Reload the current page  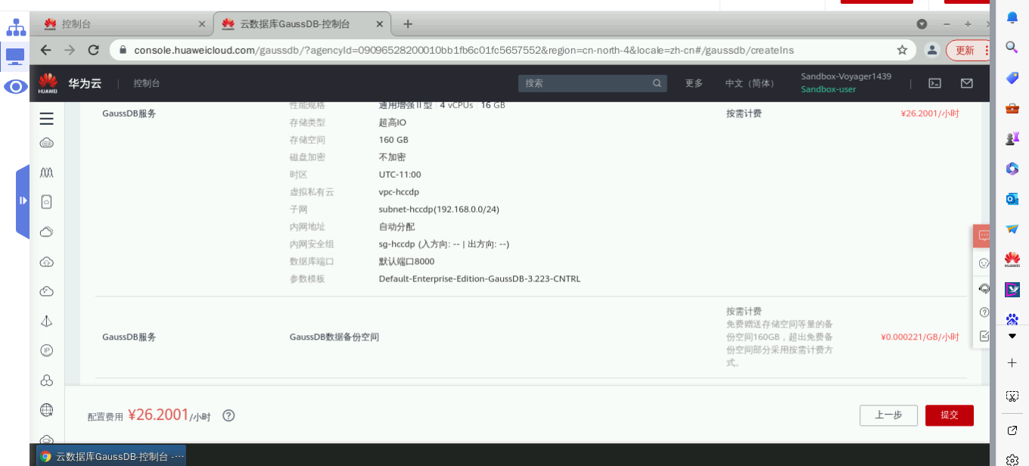coord(94,50)
